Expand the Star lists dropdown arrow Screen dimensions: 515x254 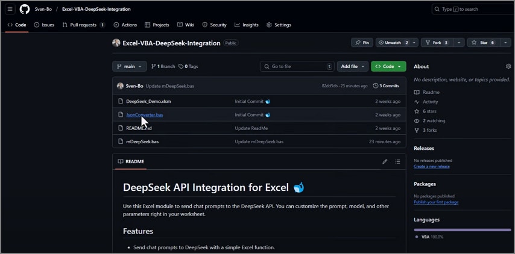click(x=505, y=43)
